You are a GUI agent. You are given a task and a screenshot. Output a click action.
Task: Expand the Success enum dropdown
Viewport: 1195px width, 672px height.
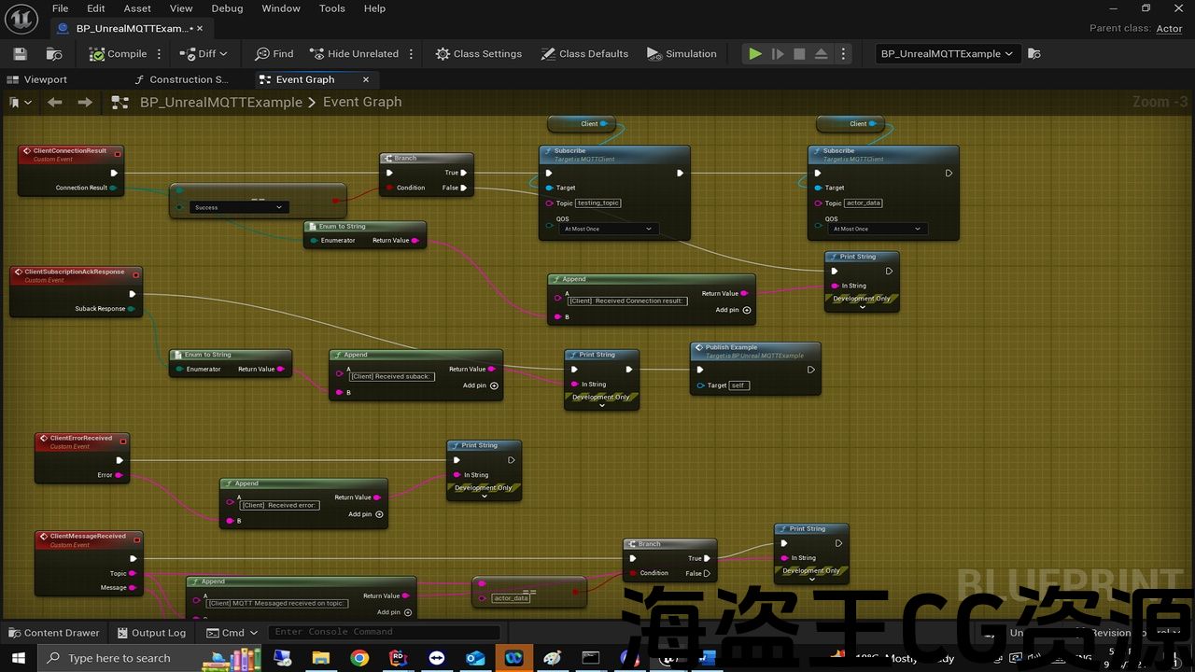coord(239,207)
